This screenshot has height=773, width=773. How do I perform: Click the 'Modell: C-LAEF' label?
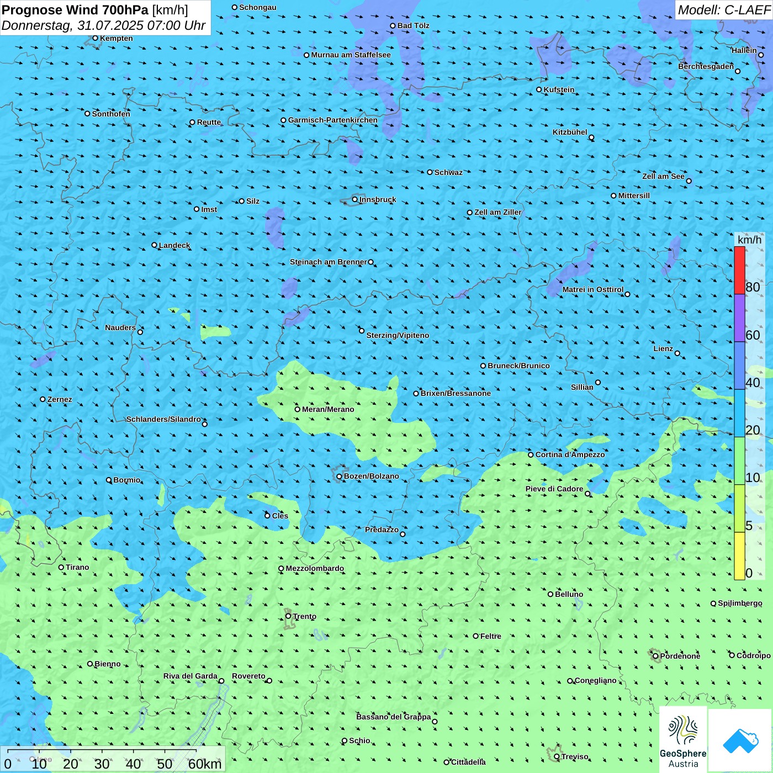(724, 10)
